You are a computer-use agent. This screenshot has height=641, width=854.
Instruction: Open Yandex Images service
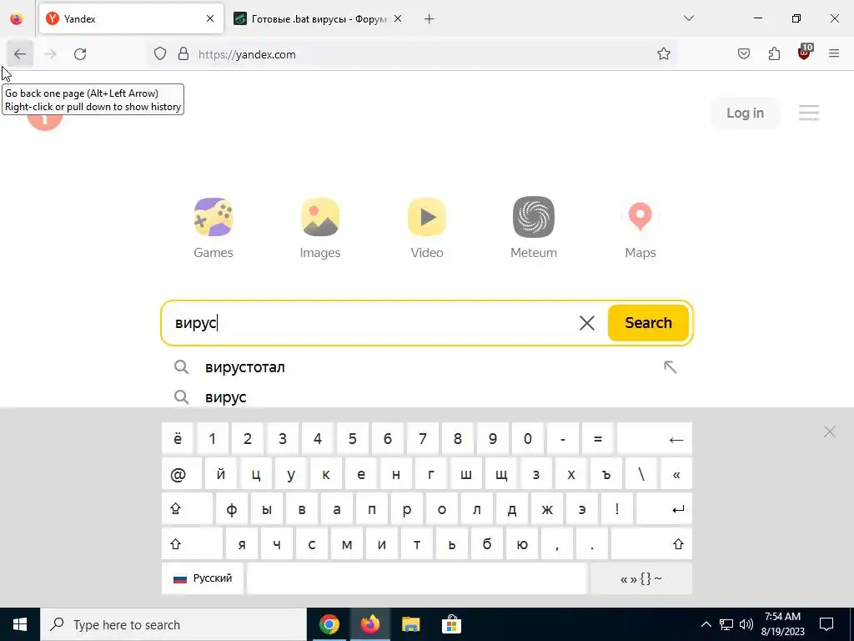[x=320, y=229]
